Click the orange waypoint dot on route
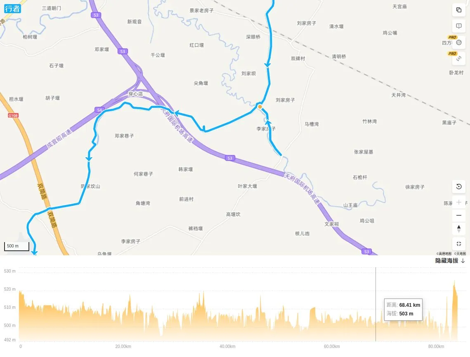Image resolution: width=470 pixels, height=357 pixels. tap(260, 107)
